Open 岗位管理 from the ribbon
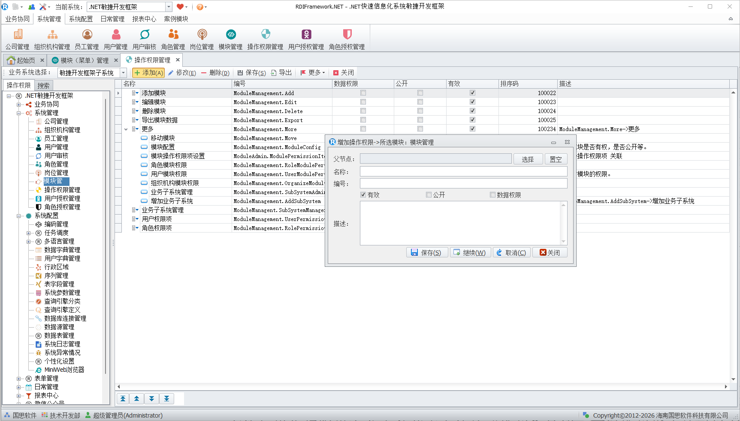The width and height of the screenshot is (740, 421). click(202, 39)
